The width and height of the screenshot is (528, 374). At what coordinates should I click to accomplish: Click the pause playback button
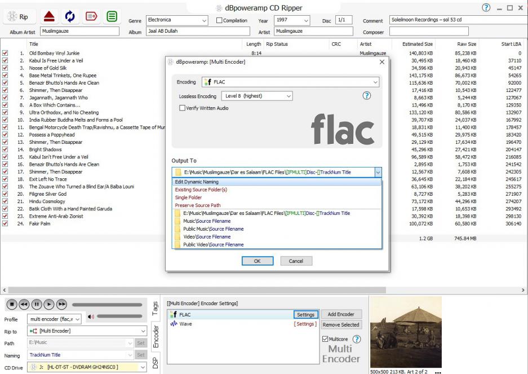coord(37,304)
